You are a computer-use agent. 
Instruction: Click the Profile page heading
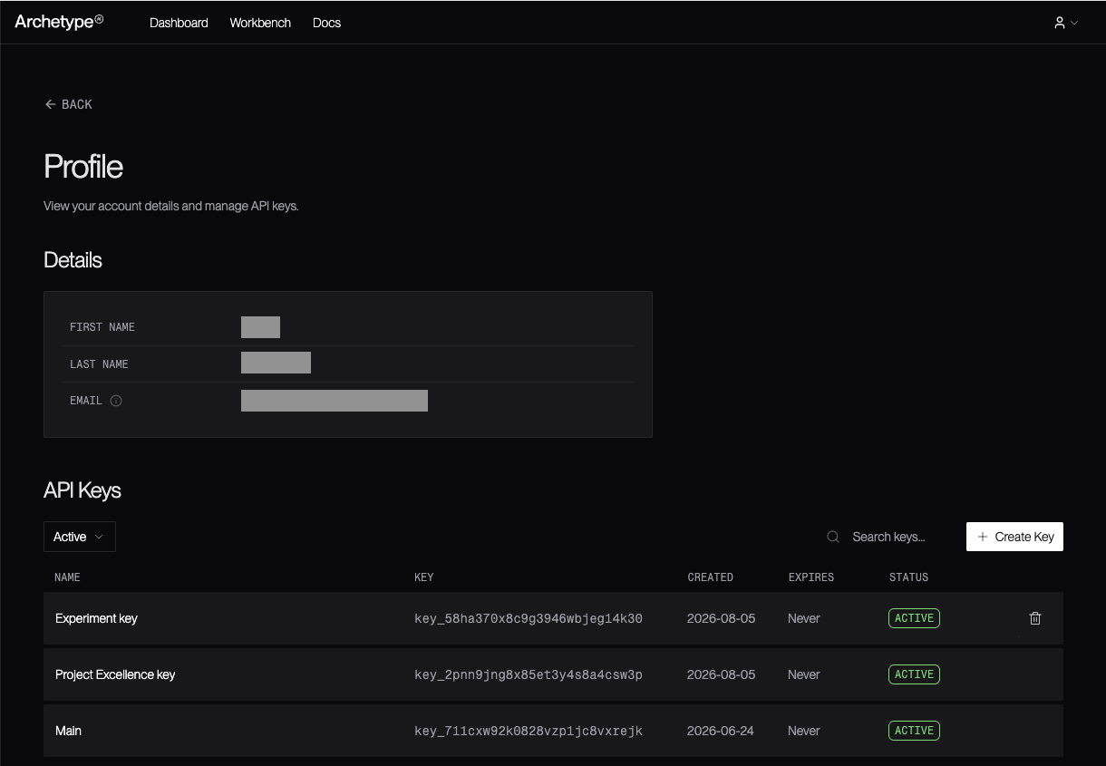coord(83,167)
